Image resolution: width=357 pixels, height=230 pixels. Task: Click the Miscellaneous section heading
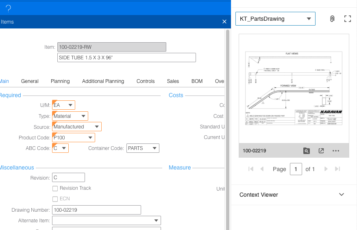click(x=17, y=167)
